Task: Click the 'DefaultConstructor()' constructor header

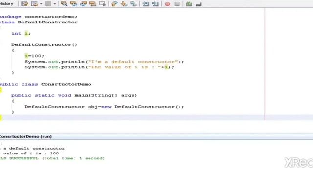Action: point(44,44)
